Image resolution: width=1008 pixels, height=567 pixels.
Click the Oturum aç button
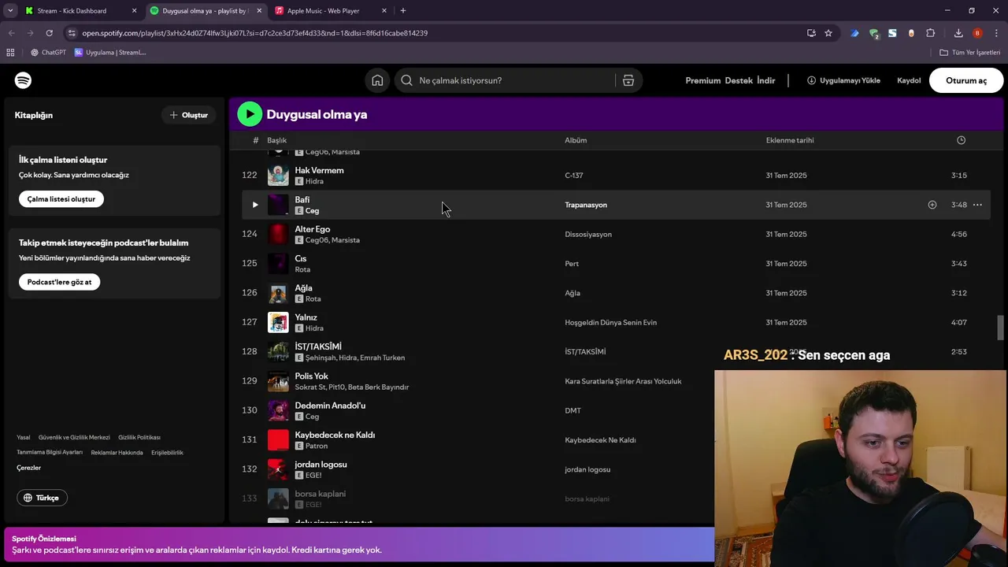coord(966,80)
